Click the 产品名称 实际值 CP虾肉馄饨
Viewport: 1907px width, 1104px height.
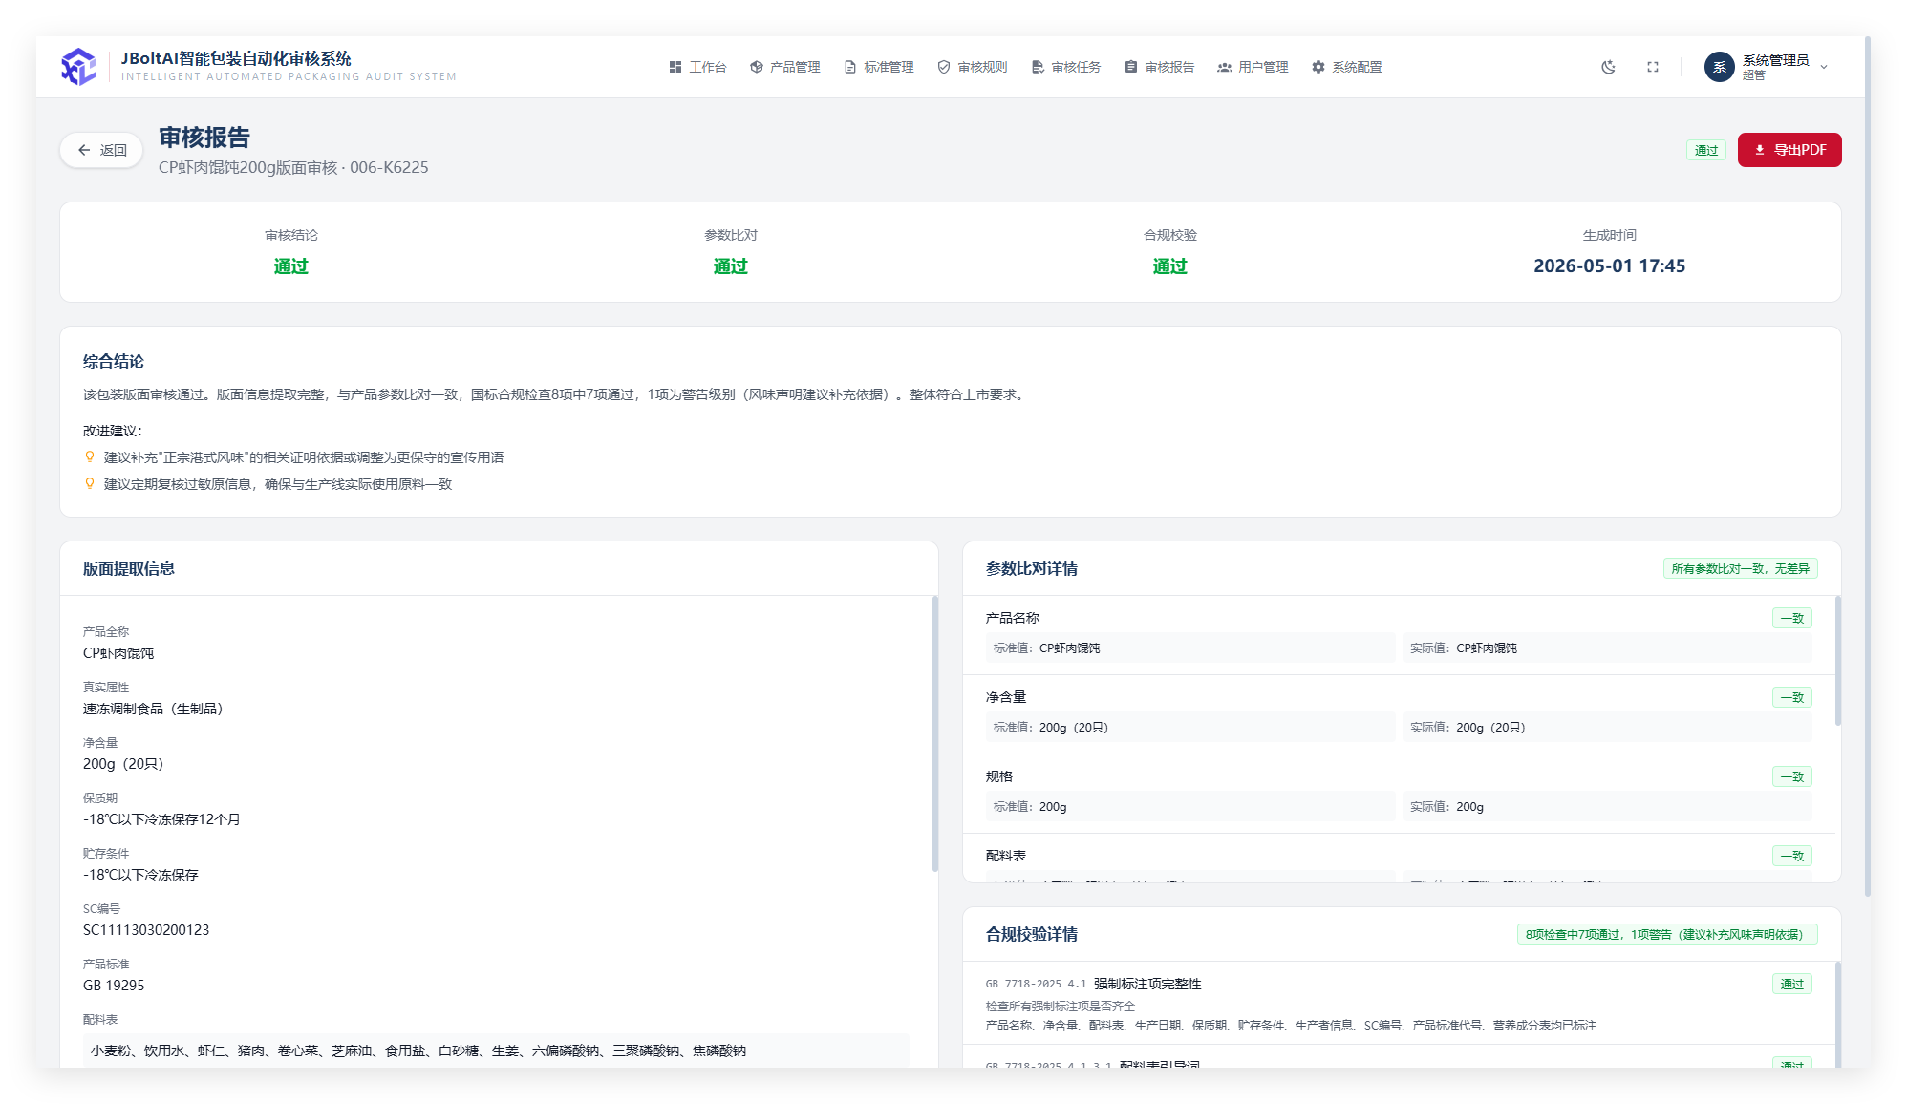tap(1487, 648)
